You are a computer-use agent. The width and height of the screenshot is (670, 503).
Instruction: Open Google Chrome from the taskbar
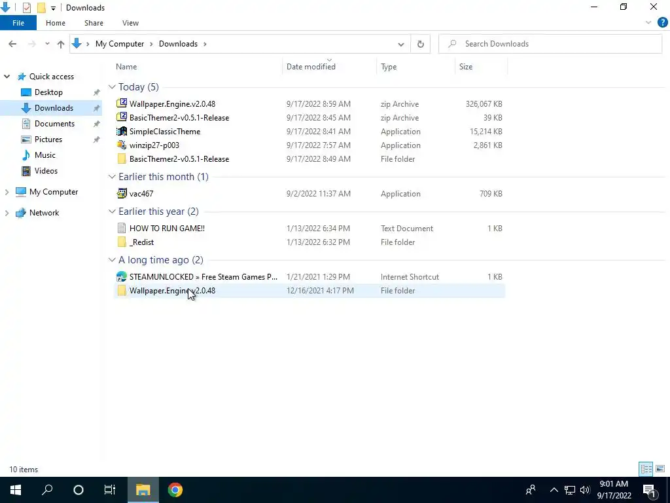coord(175,490)
